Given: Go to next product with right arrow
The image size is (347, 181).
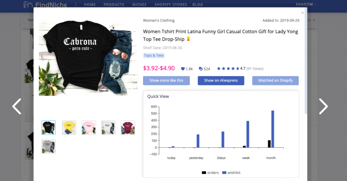Looking at the screenshot, I should pos(324,107).
